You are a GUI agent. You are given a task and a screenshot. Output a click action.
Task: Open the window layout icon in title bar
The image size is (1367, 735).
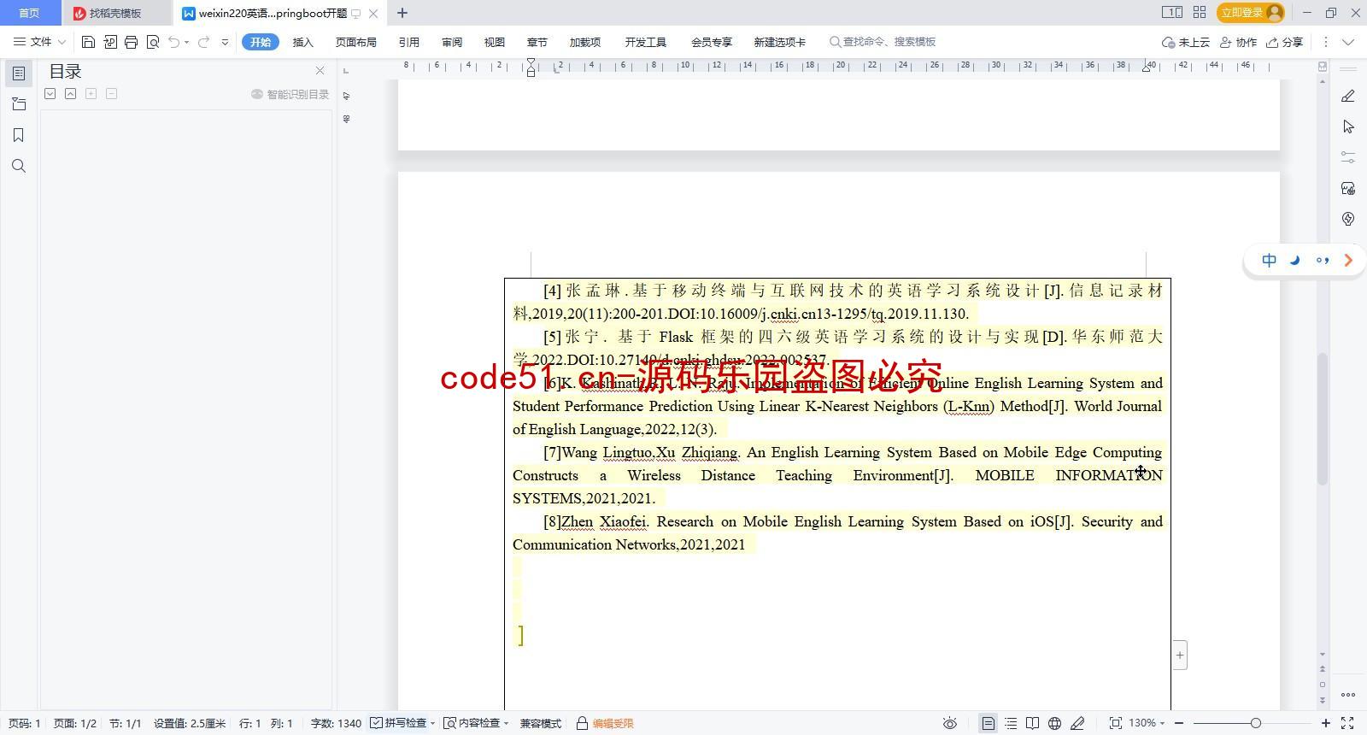pos(1172,13)
